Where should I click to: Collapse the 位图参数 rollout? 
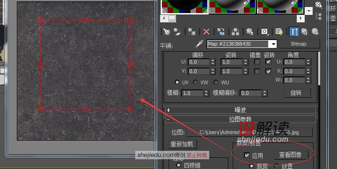tap(240, 119)
